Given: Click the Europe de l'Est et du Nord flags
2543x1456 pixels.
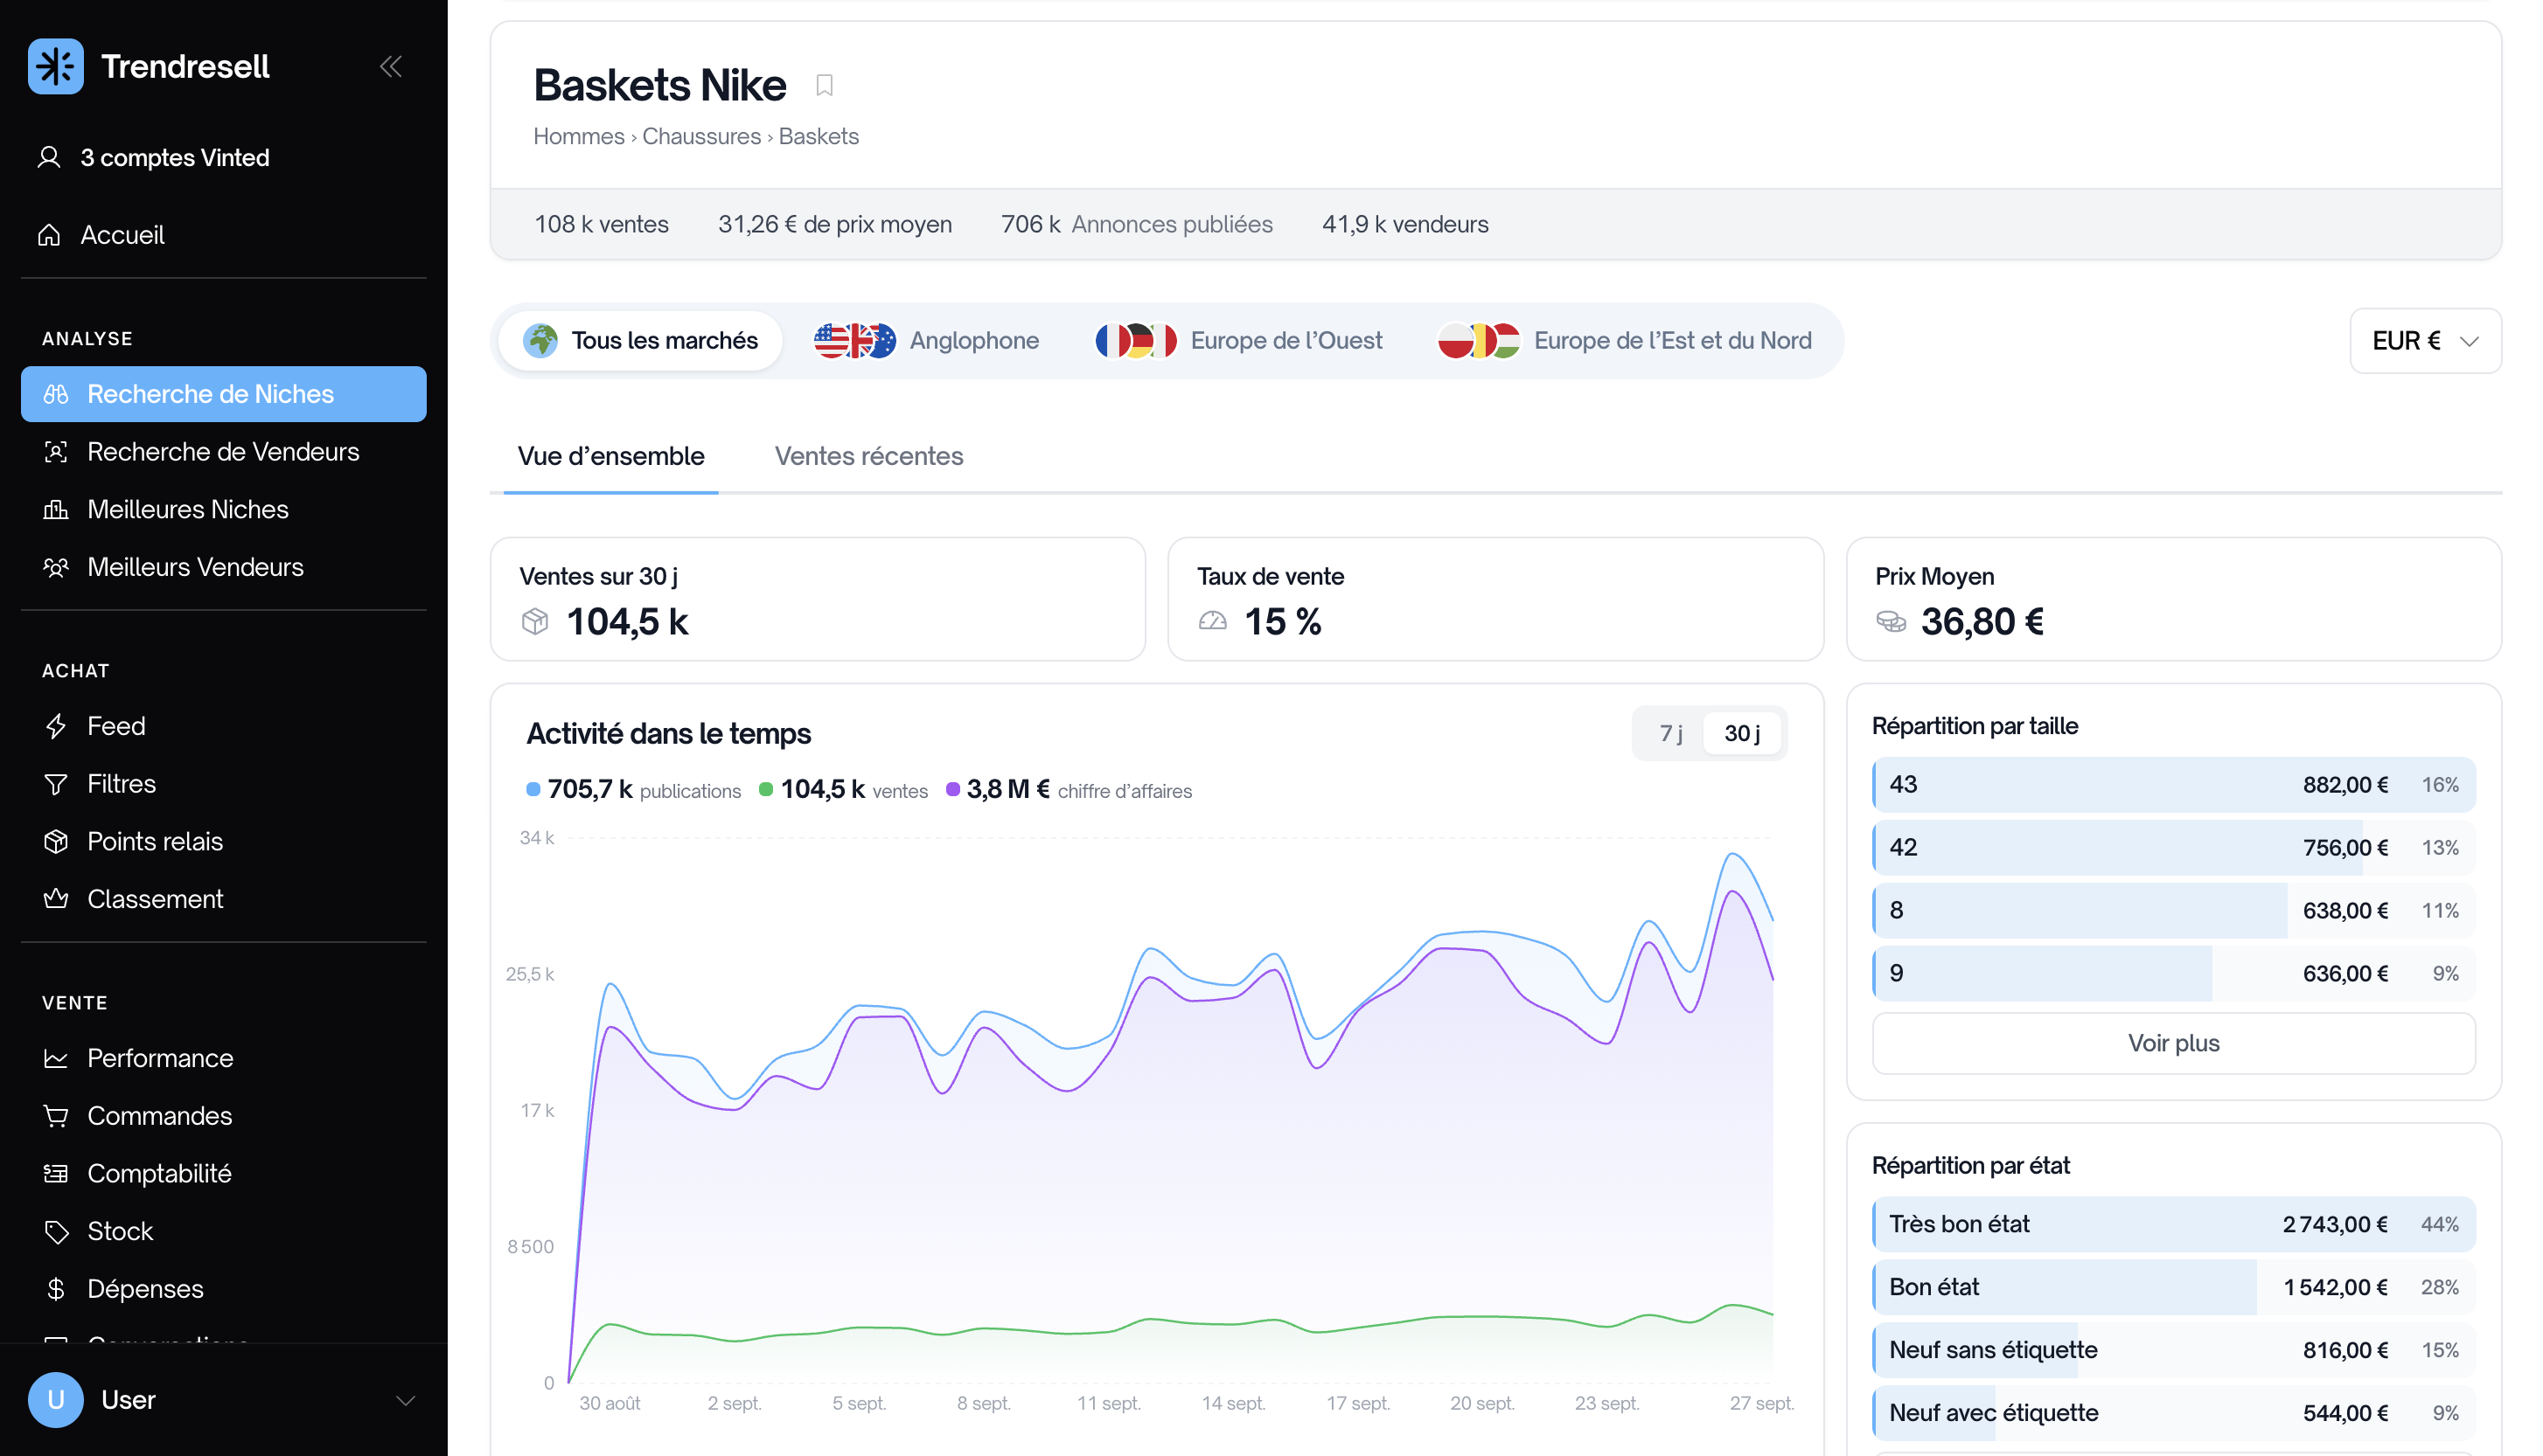Looking at the screenshot, I should [1479, 341].
